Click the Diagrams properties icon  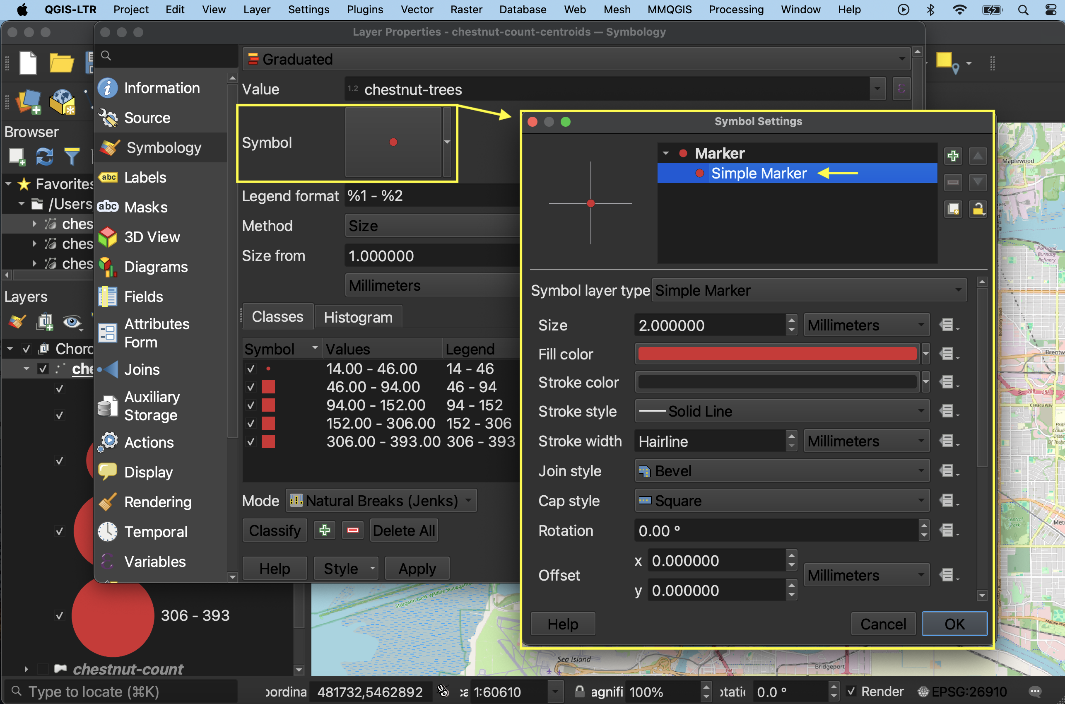(x=108, y=267)
